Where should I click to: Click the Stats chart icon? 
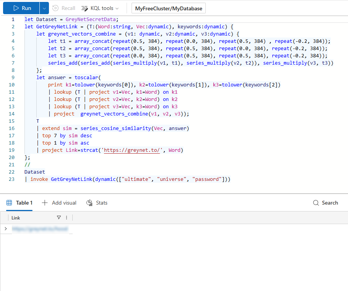tap(89, 203)
